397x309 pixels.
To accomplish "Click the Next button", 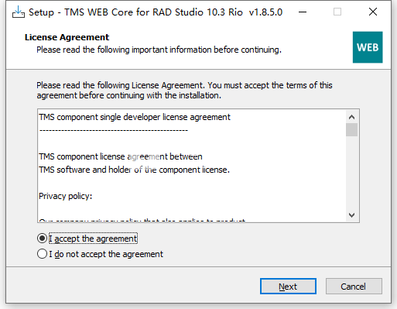I will (288, 286).
